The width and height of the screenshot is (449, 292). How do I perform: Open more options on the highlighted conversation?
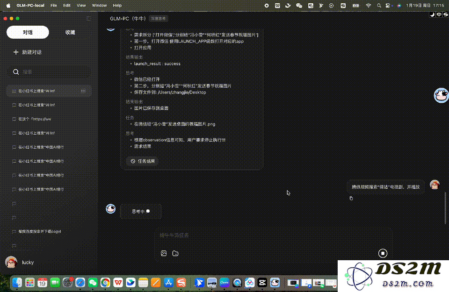83,91
